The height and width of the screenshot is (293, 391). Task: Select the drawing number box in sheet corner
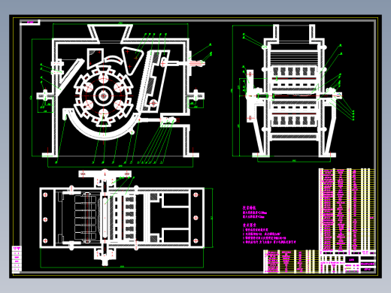[x=30, y=23]
